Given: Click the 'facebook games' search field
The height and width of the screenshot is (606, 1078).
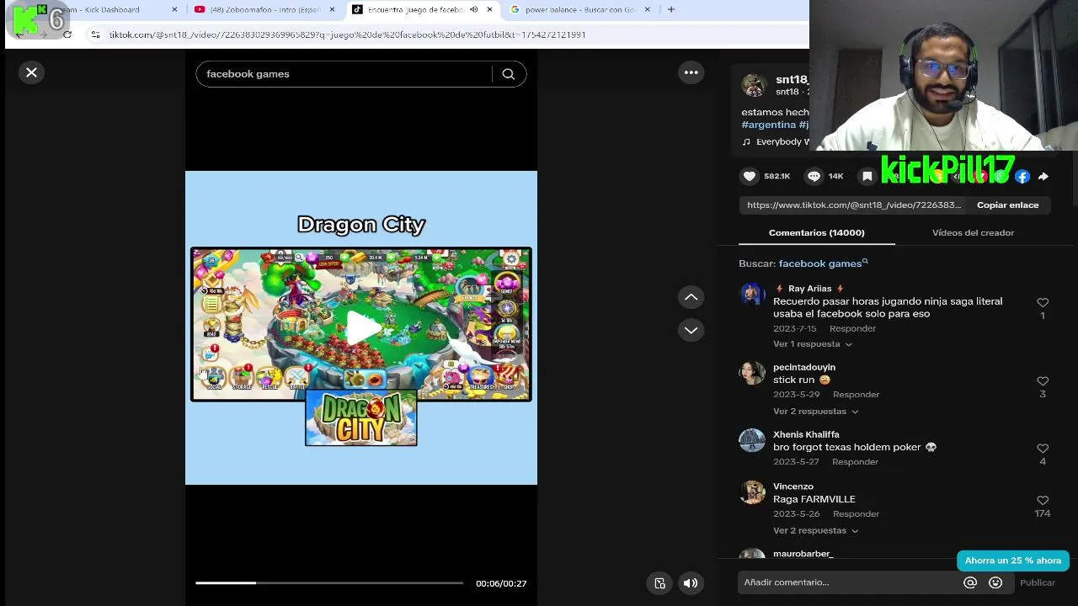Looking at the screenshot, I should coord(345,74).
